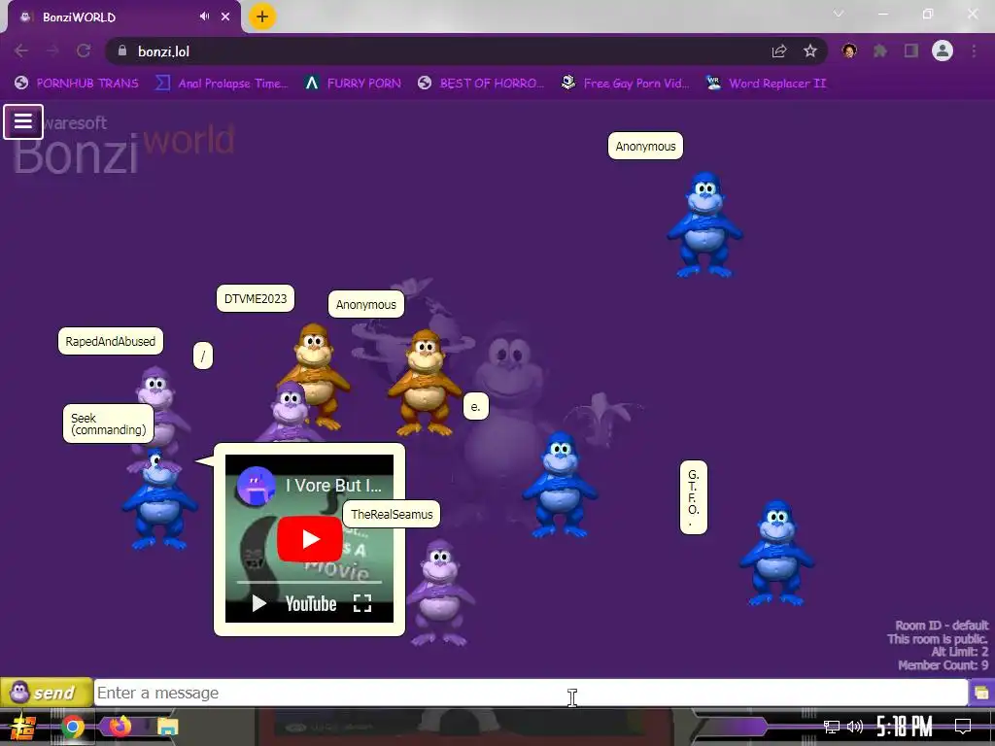Mute the BonziWORLD tab audio
Image resolution: width=995 pixels, height=746 pixels.
[x=204, y=17]
